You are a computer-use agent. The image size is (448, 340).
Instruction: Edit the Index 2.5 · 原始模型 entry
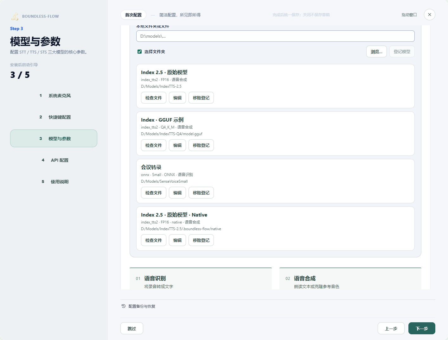[177, 98]
